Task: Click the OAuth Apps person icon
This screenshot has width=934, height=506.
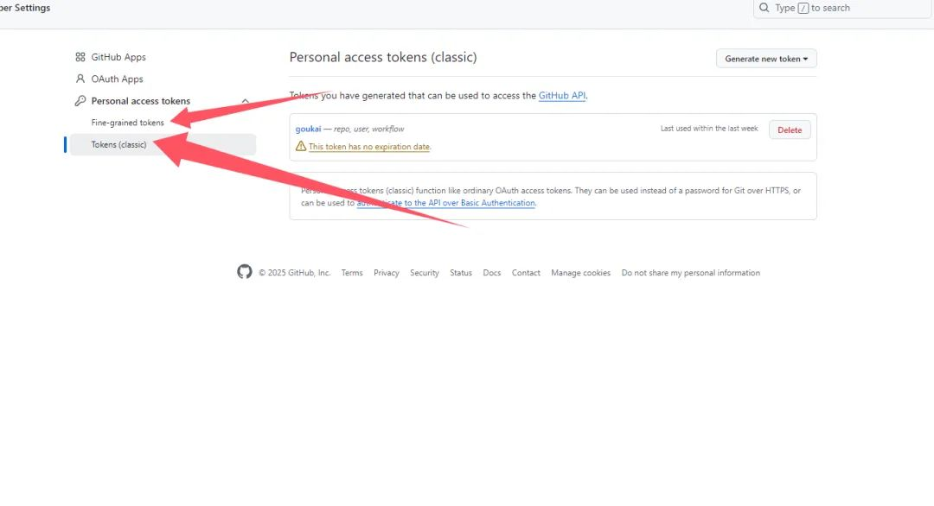Action: (x=80, y=79)
